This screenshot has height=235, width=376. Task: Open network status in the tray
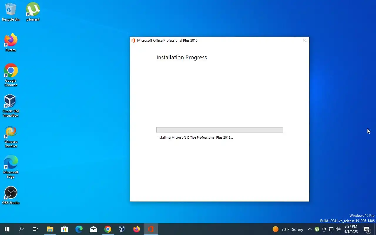coord(331,229)
